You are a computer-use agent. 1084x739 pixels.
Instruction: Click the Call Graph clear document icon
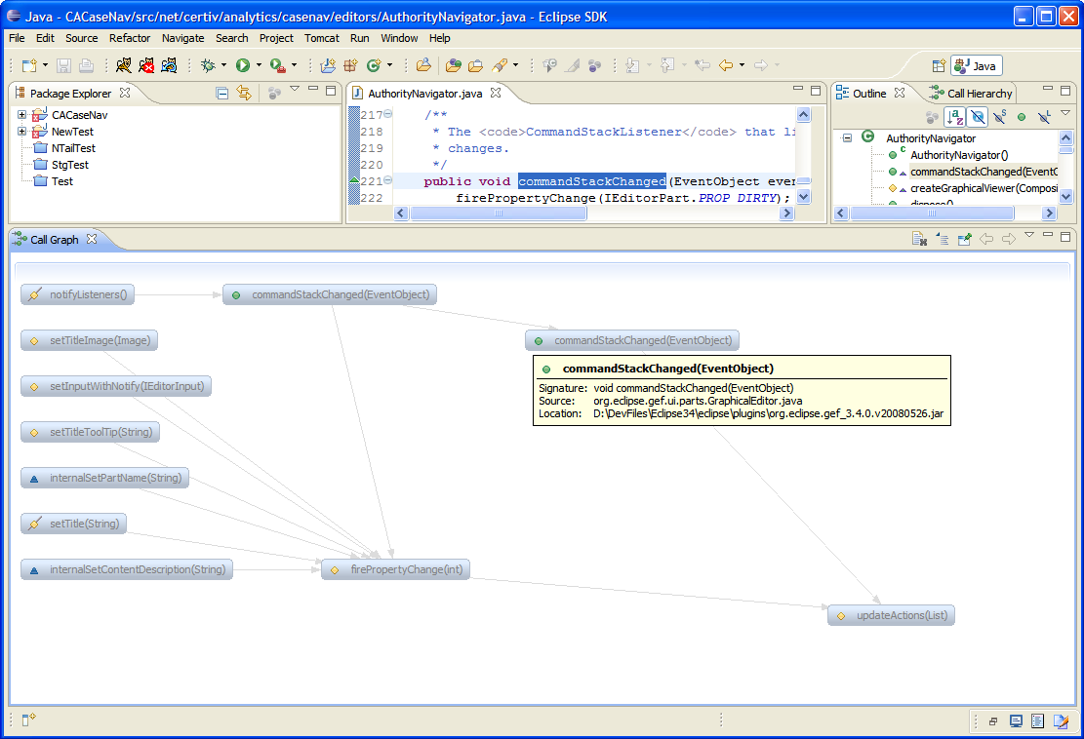coord(919,239)
